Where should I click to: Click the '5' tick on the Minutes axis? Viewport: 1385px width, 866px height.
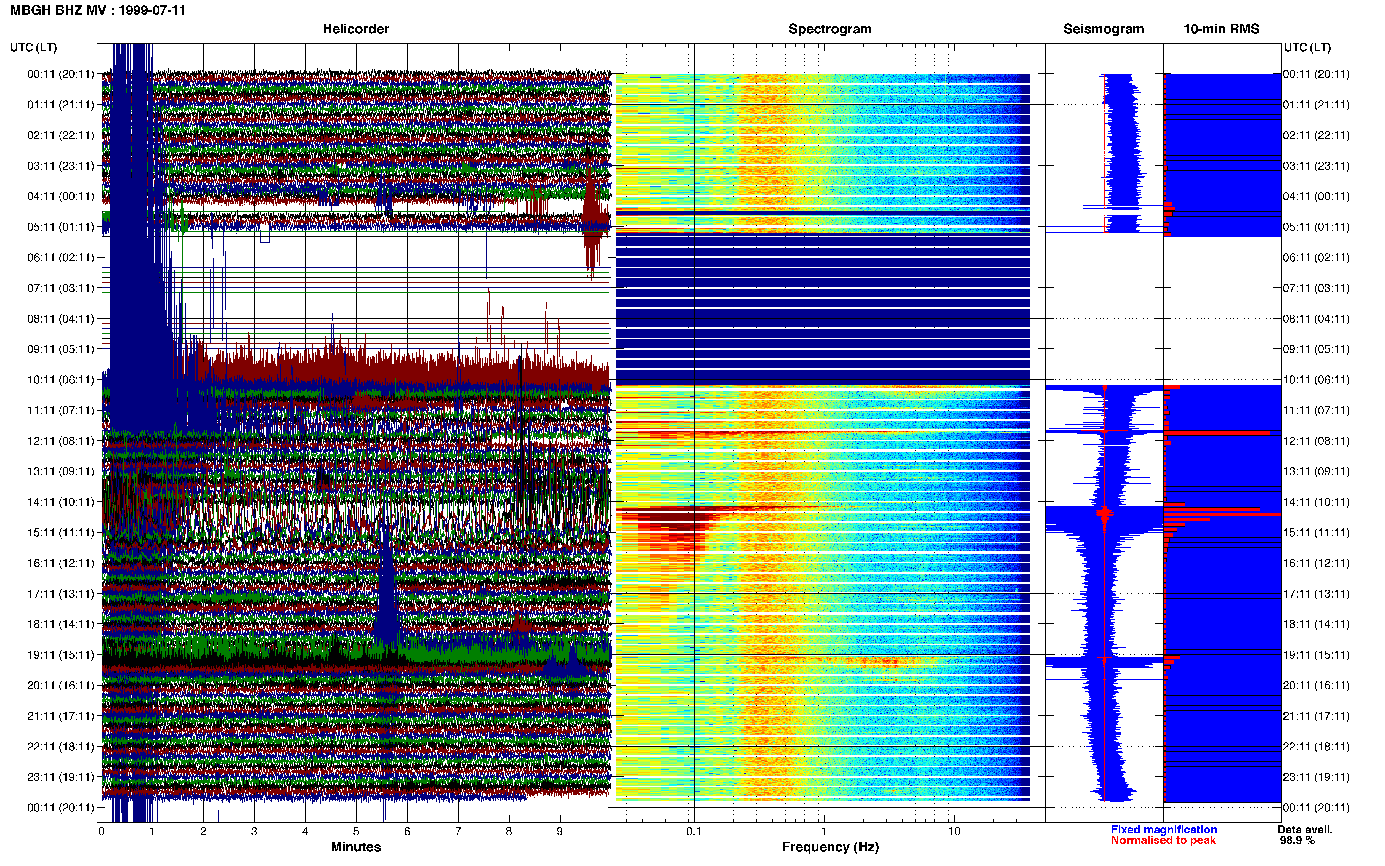coord(356,832)
